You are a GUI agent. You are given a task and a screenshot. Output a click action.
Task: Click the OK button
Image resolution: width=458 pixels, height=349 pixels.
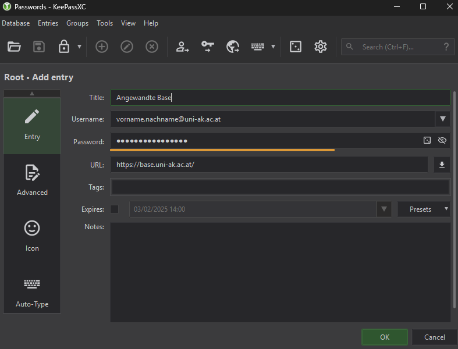[385, 337]
